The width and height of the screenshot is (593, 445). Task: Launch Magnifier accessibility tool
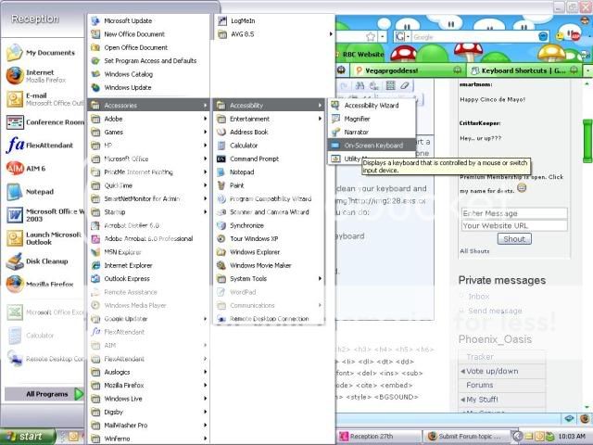point(372,119)
